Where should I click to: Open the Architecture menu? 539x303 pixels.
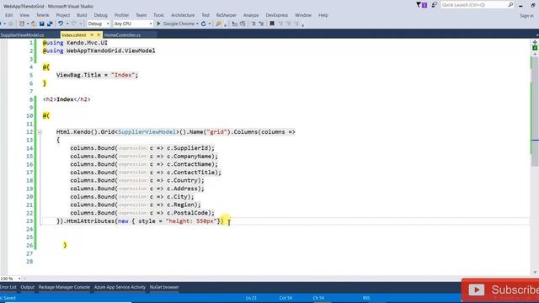coord(183,15)
